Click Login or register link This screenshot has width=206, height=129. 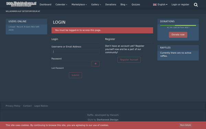tap(180, 4)
